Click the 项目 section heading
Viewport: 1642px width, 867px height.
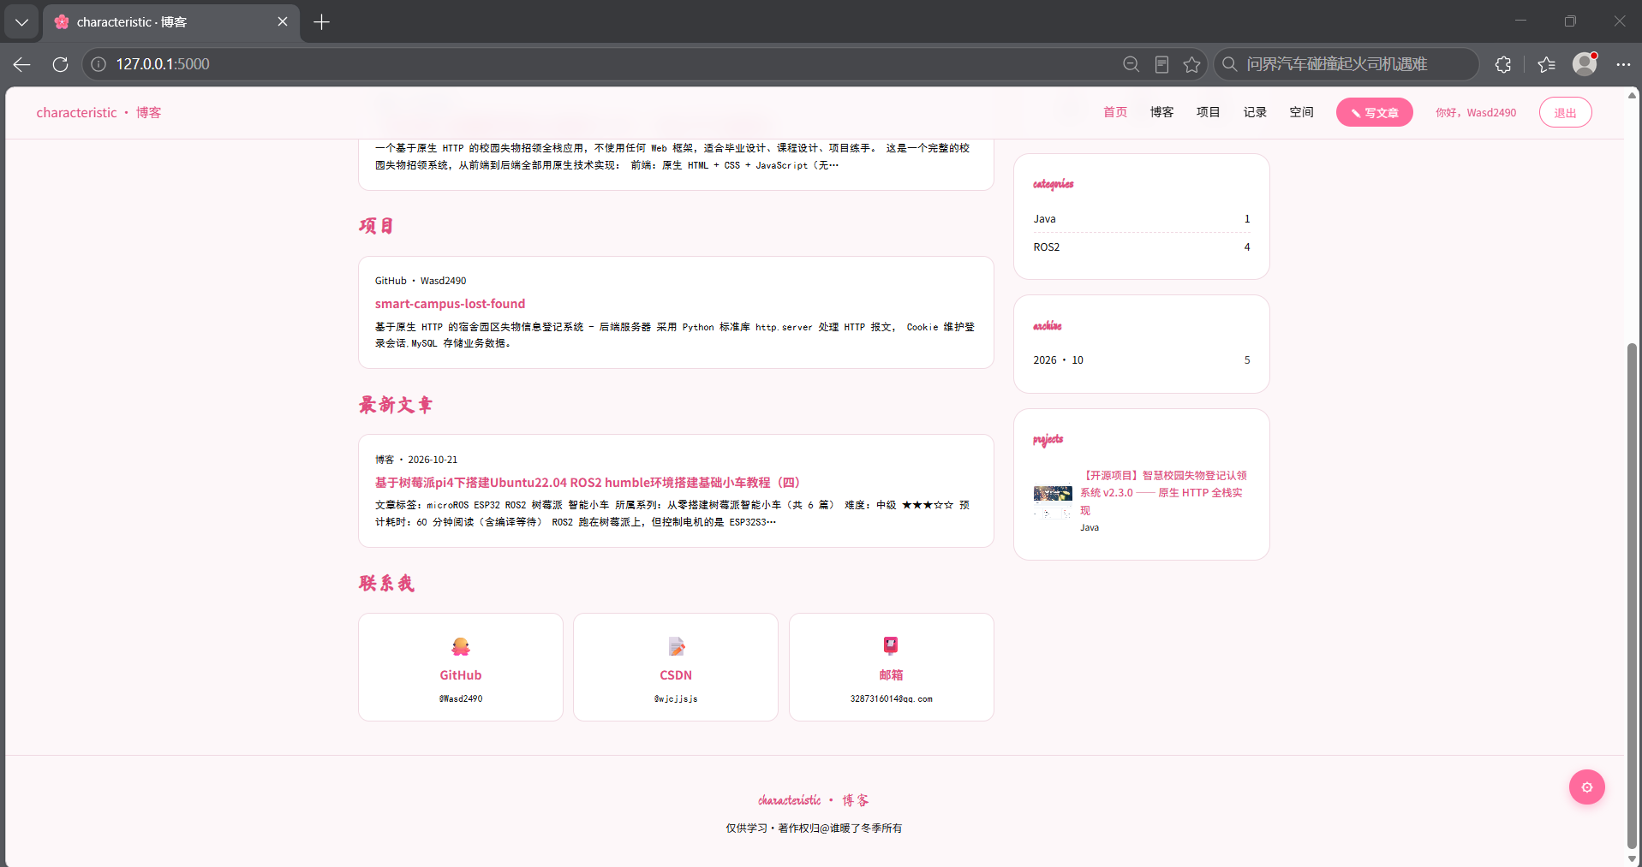[377, 226]
